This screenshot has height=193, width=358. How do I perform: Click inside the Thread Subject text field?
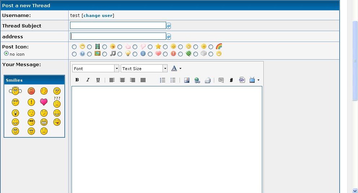(118, 25)
